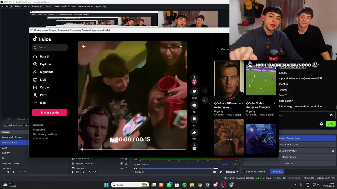Mute the TikTok video with speaker icon
The image size is (337, 189).
pos(83,46)
